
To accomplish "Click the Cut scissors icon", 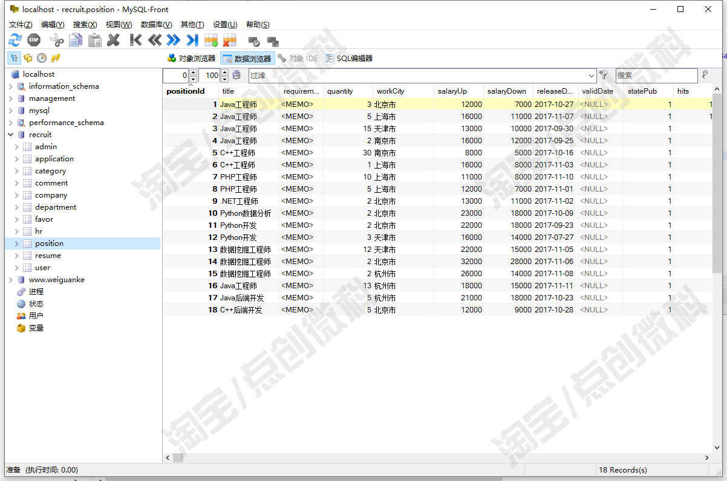I will point(56,40).
